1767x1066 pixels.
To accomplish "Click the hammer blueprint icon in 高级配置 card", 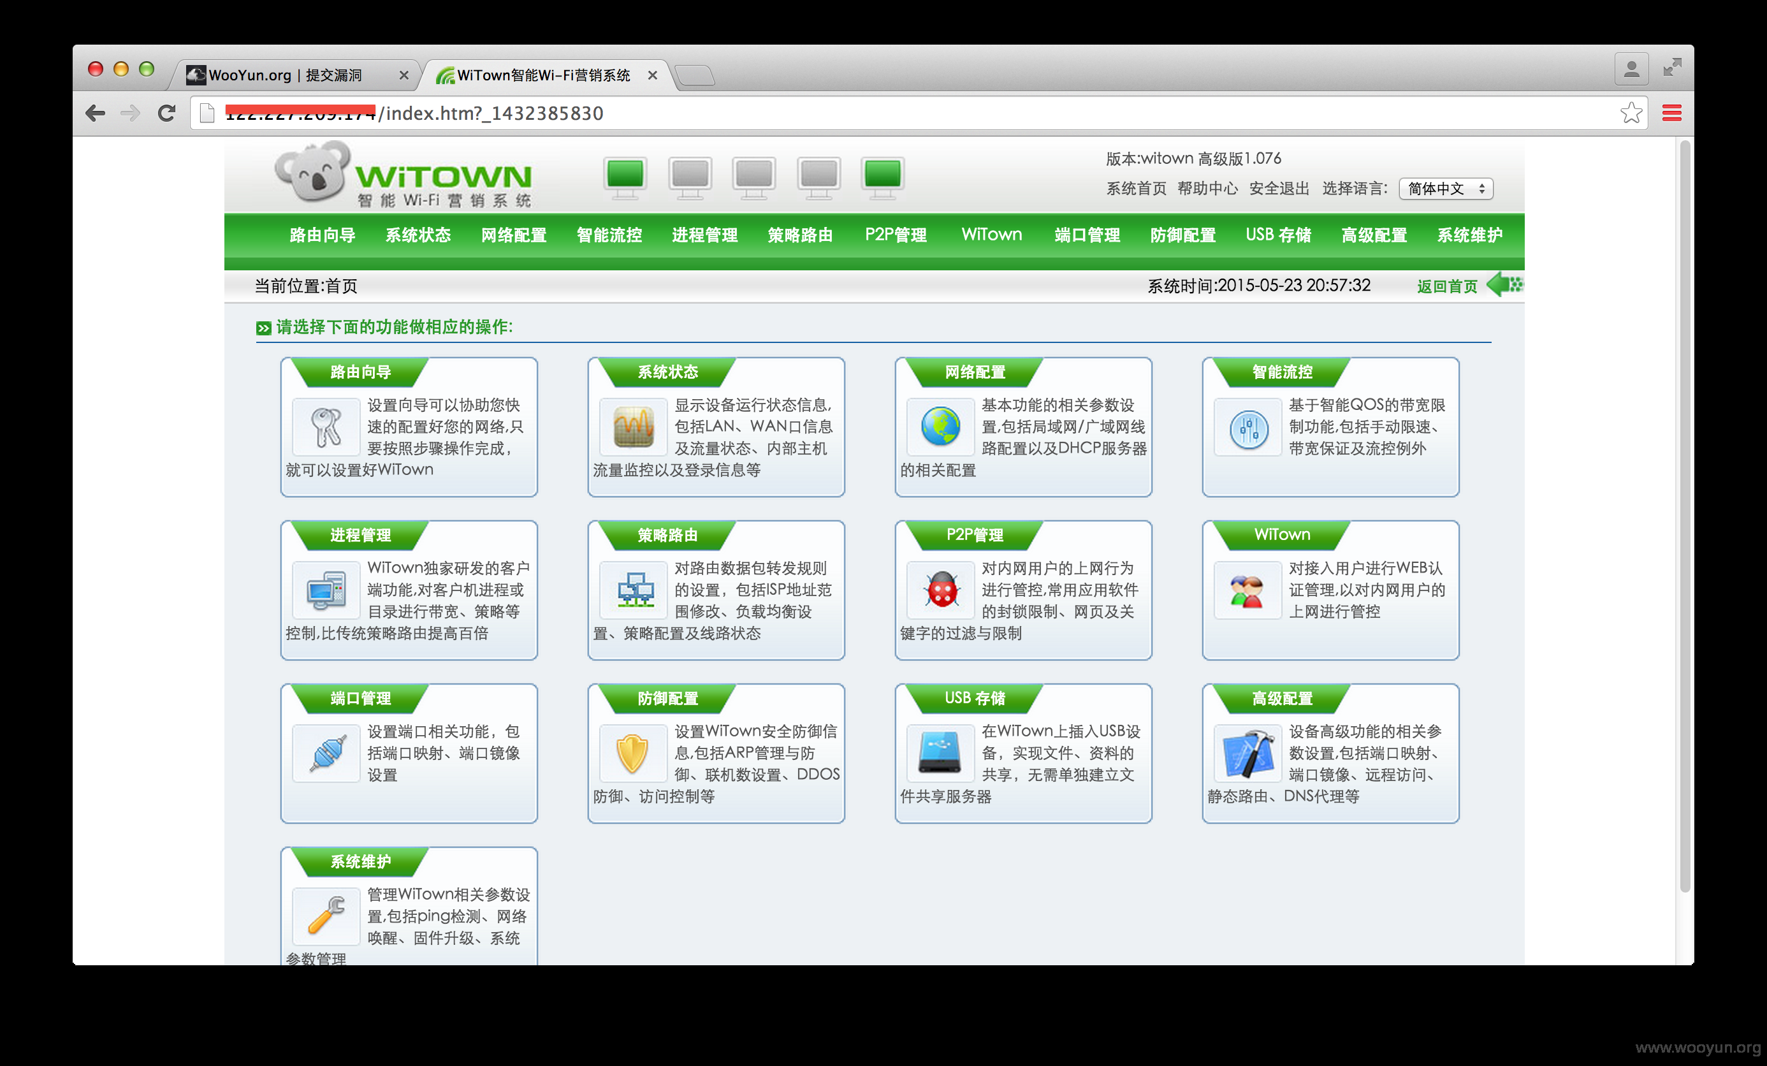I will 1248,753.
